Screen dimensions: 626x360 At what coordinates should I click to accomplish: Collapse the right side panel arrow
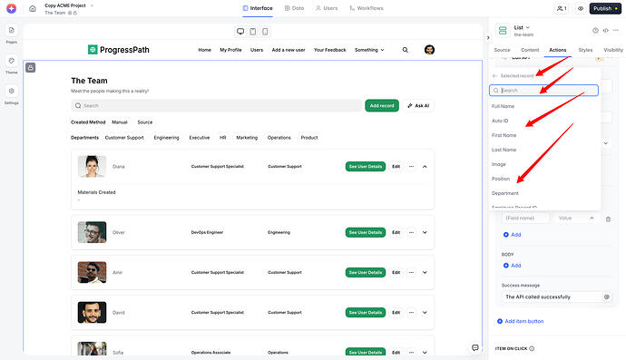(488, 37)
